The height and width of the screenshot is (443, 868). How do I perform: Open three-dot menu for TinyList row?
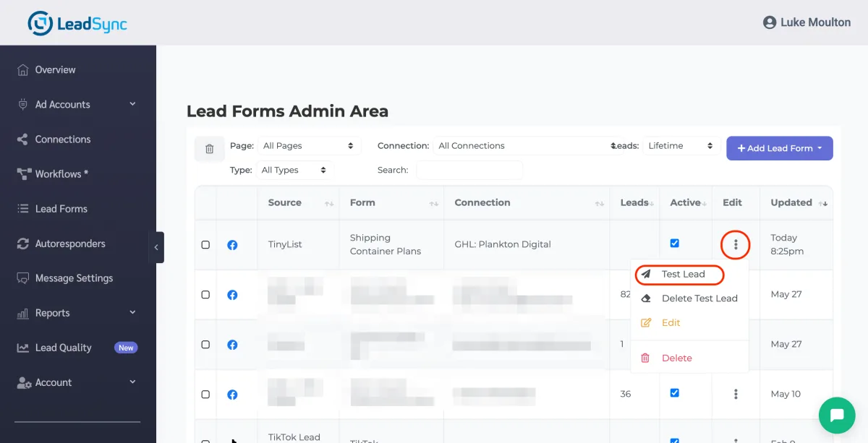point(736,245)
